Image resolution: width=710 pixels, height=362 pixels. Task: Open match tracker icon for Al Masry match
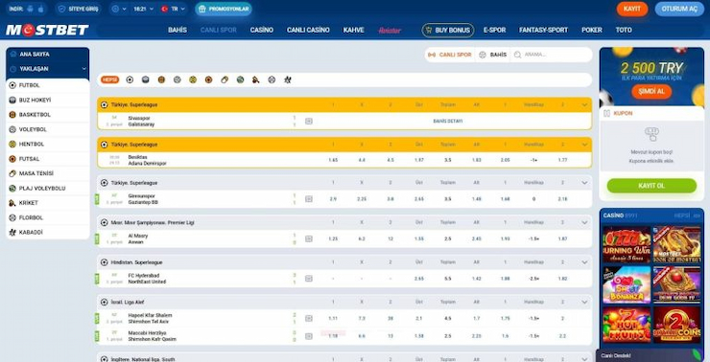coord(309,238)
